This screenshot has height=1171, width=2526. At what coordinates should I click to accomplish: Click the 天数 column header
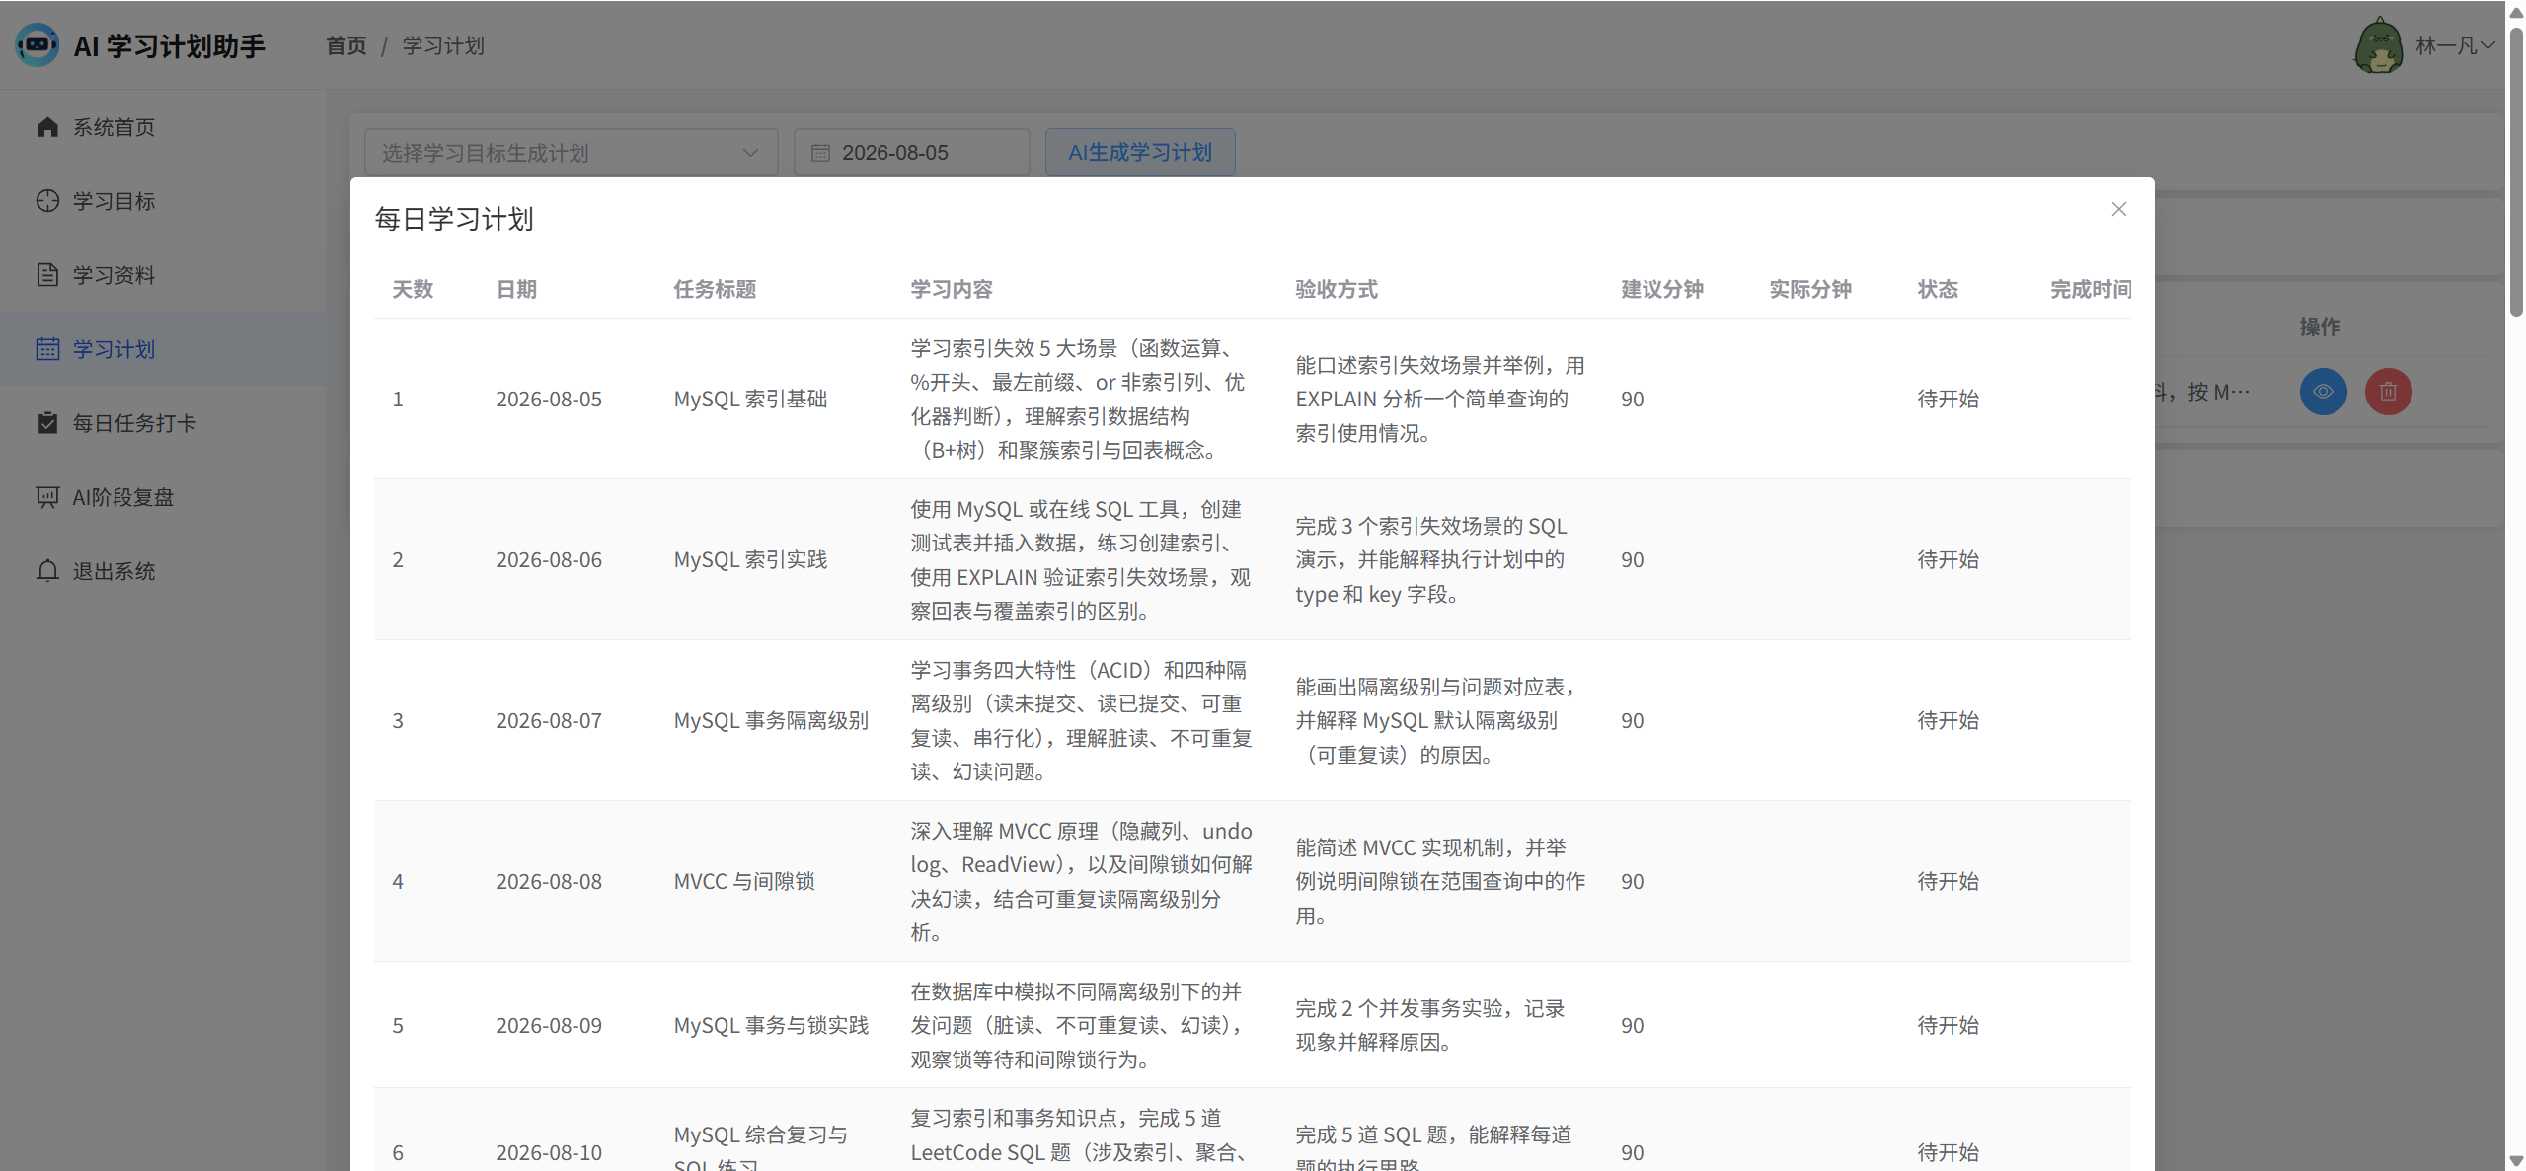413,289
